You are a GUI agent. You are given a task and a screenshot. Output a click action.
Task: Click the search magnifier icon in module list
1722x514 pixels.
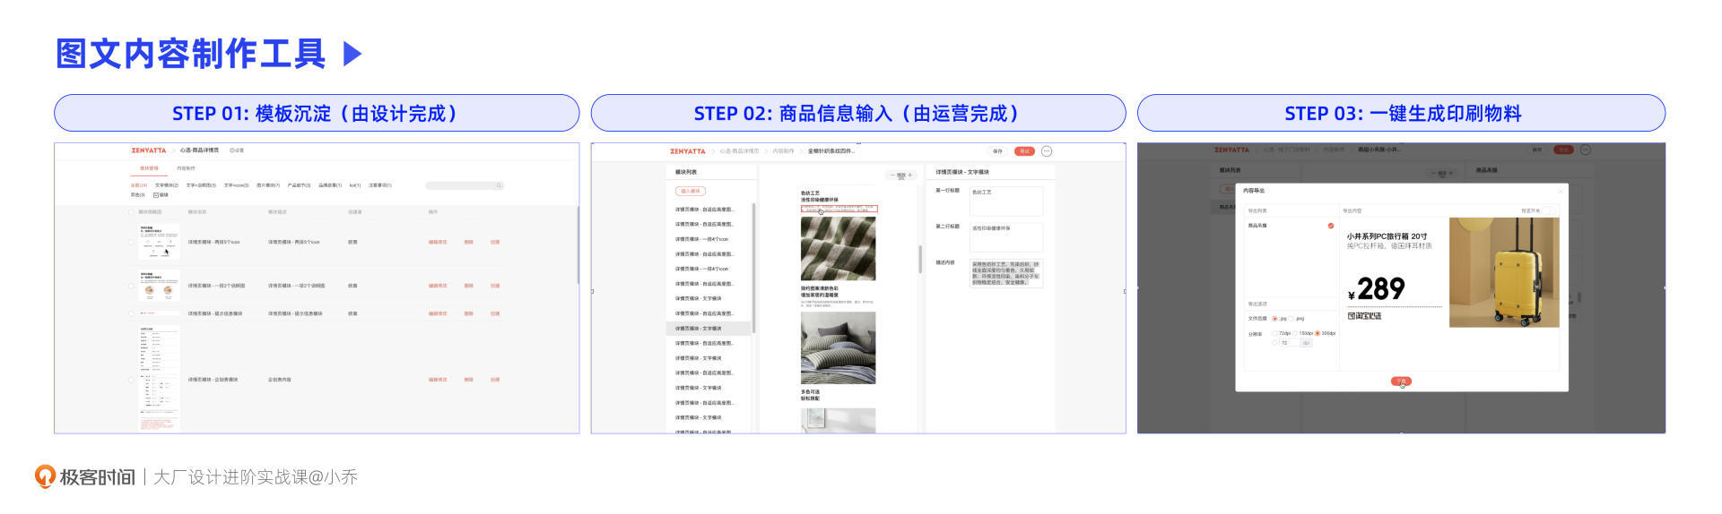[x=499, y=185]
